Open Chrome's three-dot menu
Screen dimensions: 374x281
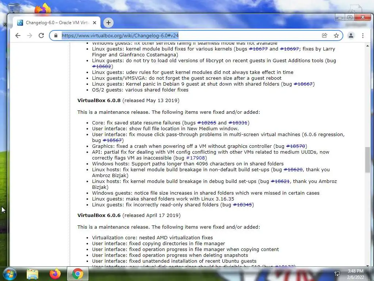(363, 35)
